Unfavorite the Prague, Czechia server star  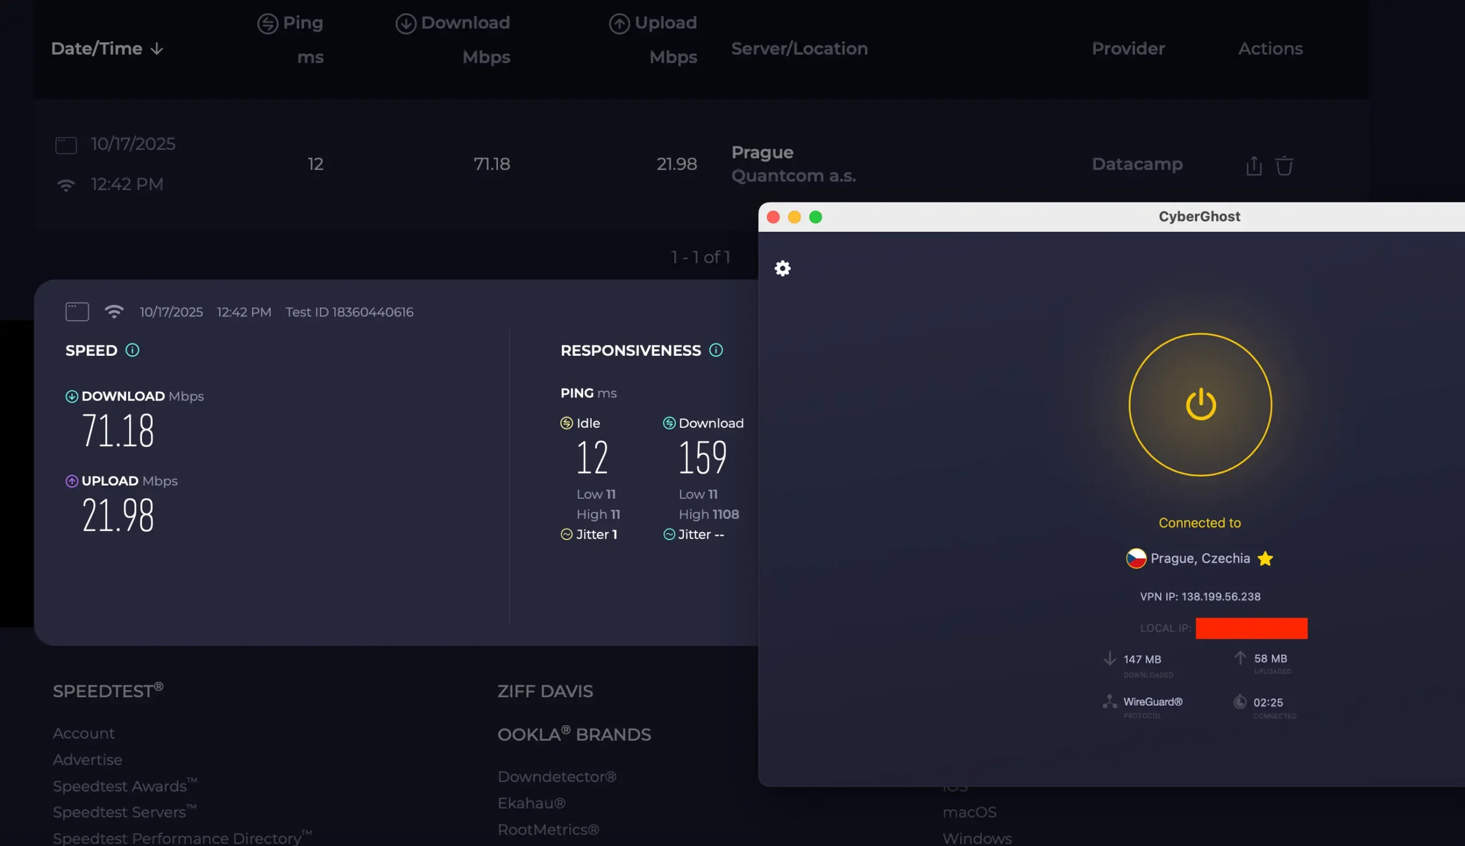coord(1265,558)
